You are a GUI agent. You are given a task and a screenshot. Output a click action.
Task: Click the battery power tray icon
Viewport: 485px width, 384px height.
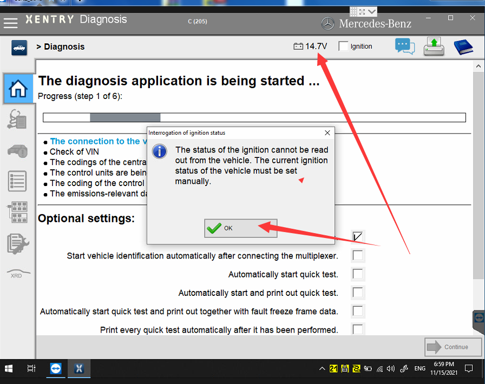pyautogui.click(x=368, y=368)
